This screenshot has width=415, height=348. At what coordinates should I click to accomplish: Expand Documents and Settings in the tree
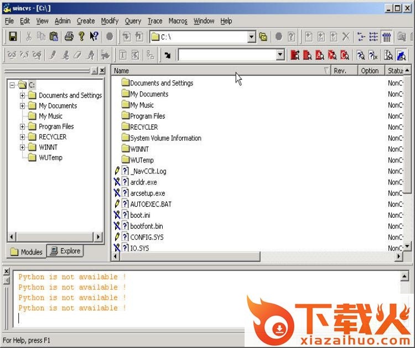pos(22,95)
